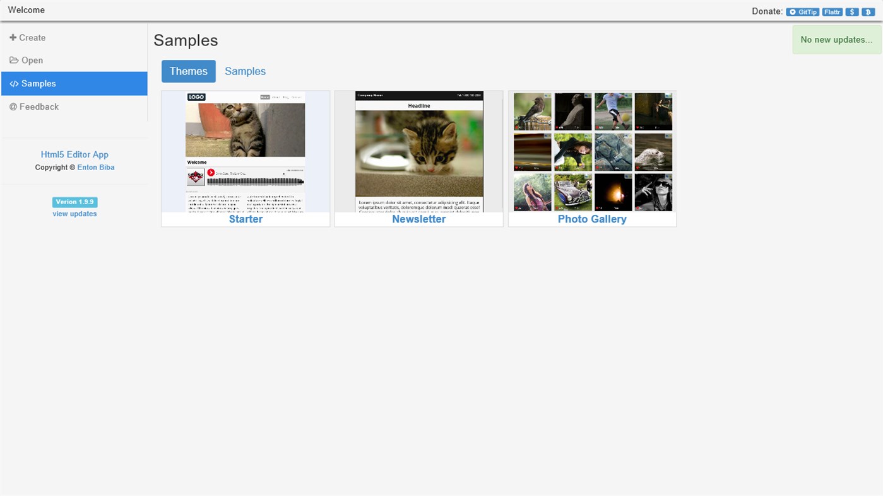This screenshot has height=496, width=883.
Task: Dismiss the No new updates notification
Action: (x=837, y=40)
